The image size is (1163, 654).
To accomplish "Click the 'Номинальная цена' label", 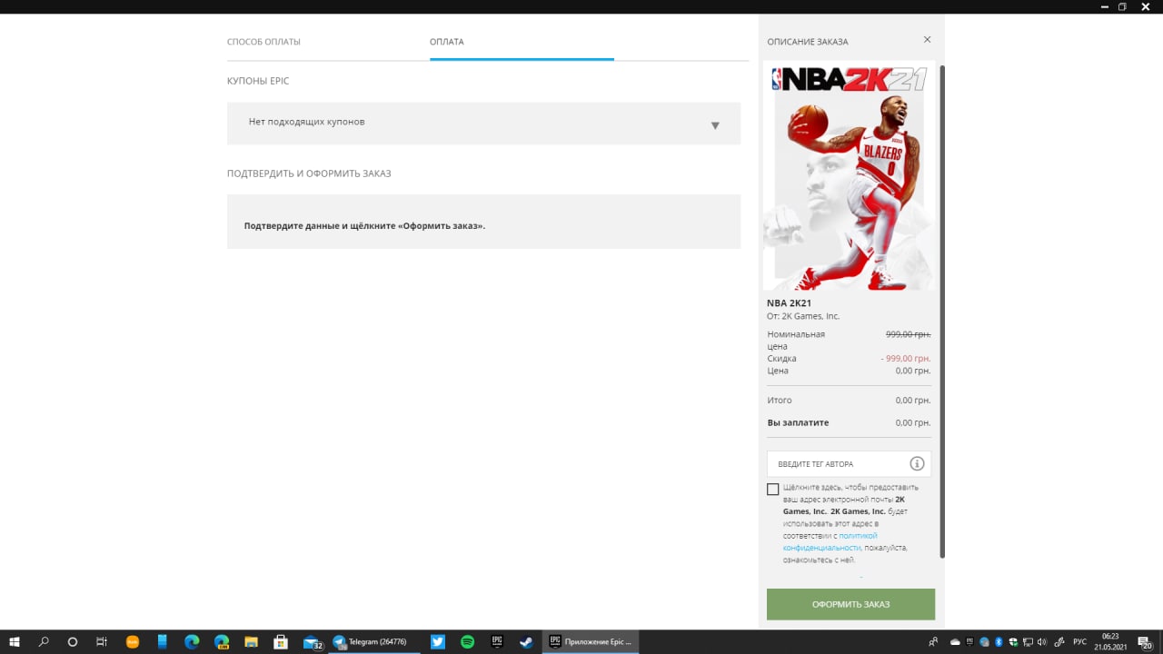I will [x=796, y=340].
